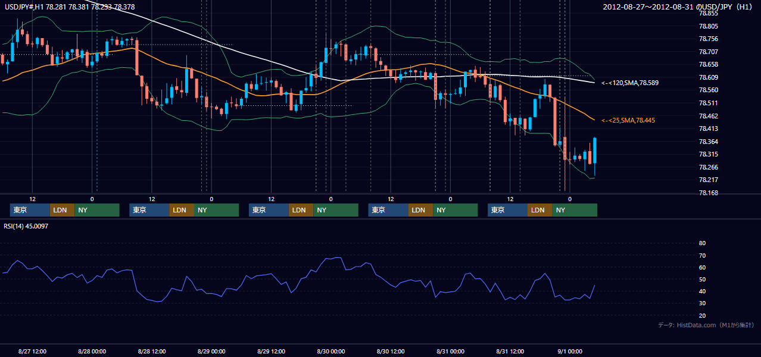Click price axis value 78.855
Image resolution: width=761 pixels, height=357 pixels.
tap(708, 14)
